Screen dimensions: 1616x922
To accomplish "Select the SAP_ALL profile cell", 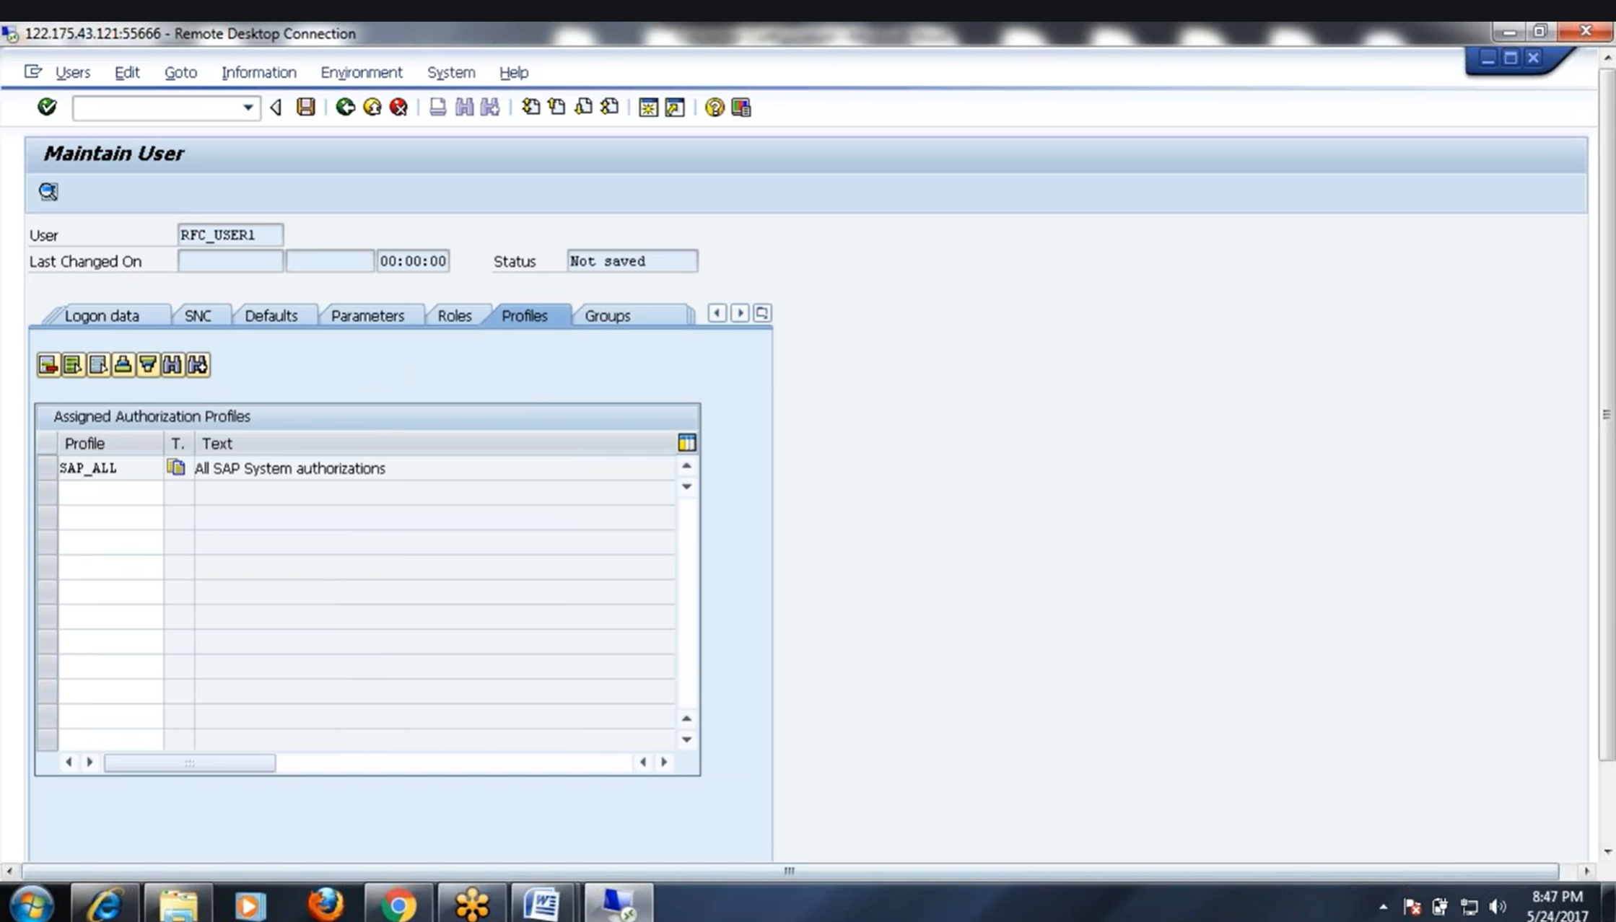I will pyautogui.click(x=110, y=467).
